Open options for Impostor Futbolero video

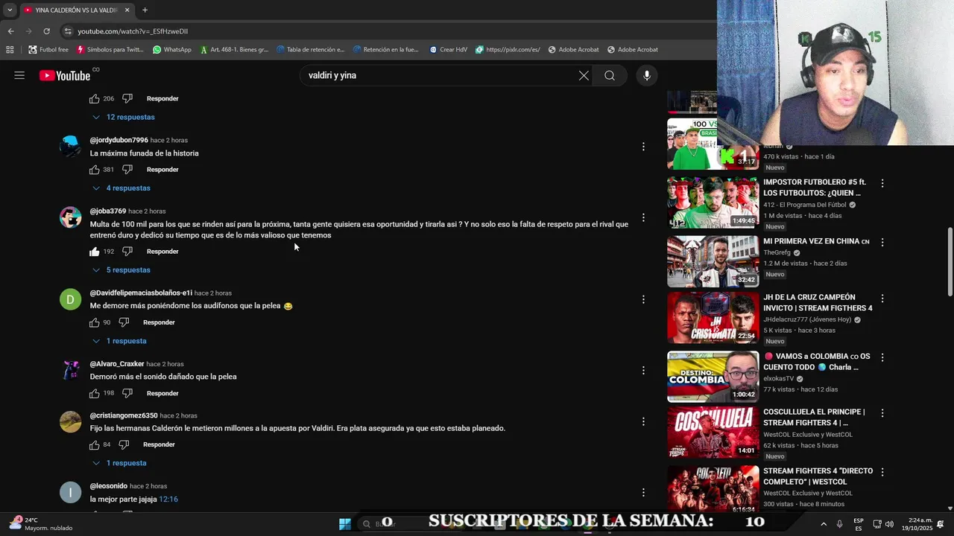coord(882,183)
